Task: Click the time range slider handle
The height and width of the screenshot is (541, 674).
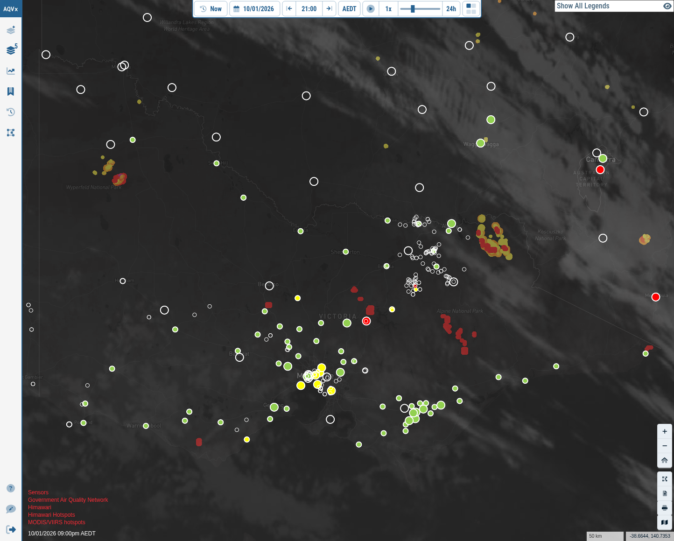Action: [x=413, y=9]
